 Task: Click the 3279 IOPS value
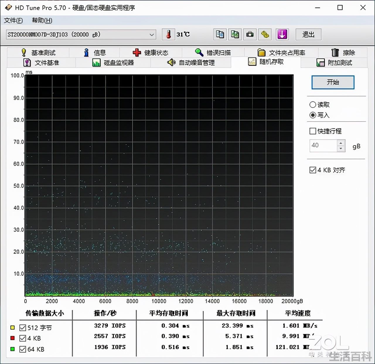[x=110, y=326]
